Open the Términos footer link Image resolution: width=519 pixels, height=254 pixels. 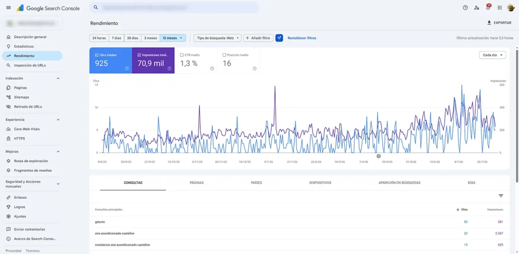[x=32, y=251]
